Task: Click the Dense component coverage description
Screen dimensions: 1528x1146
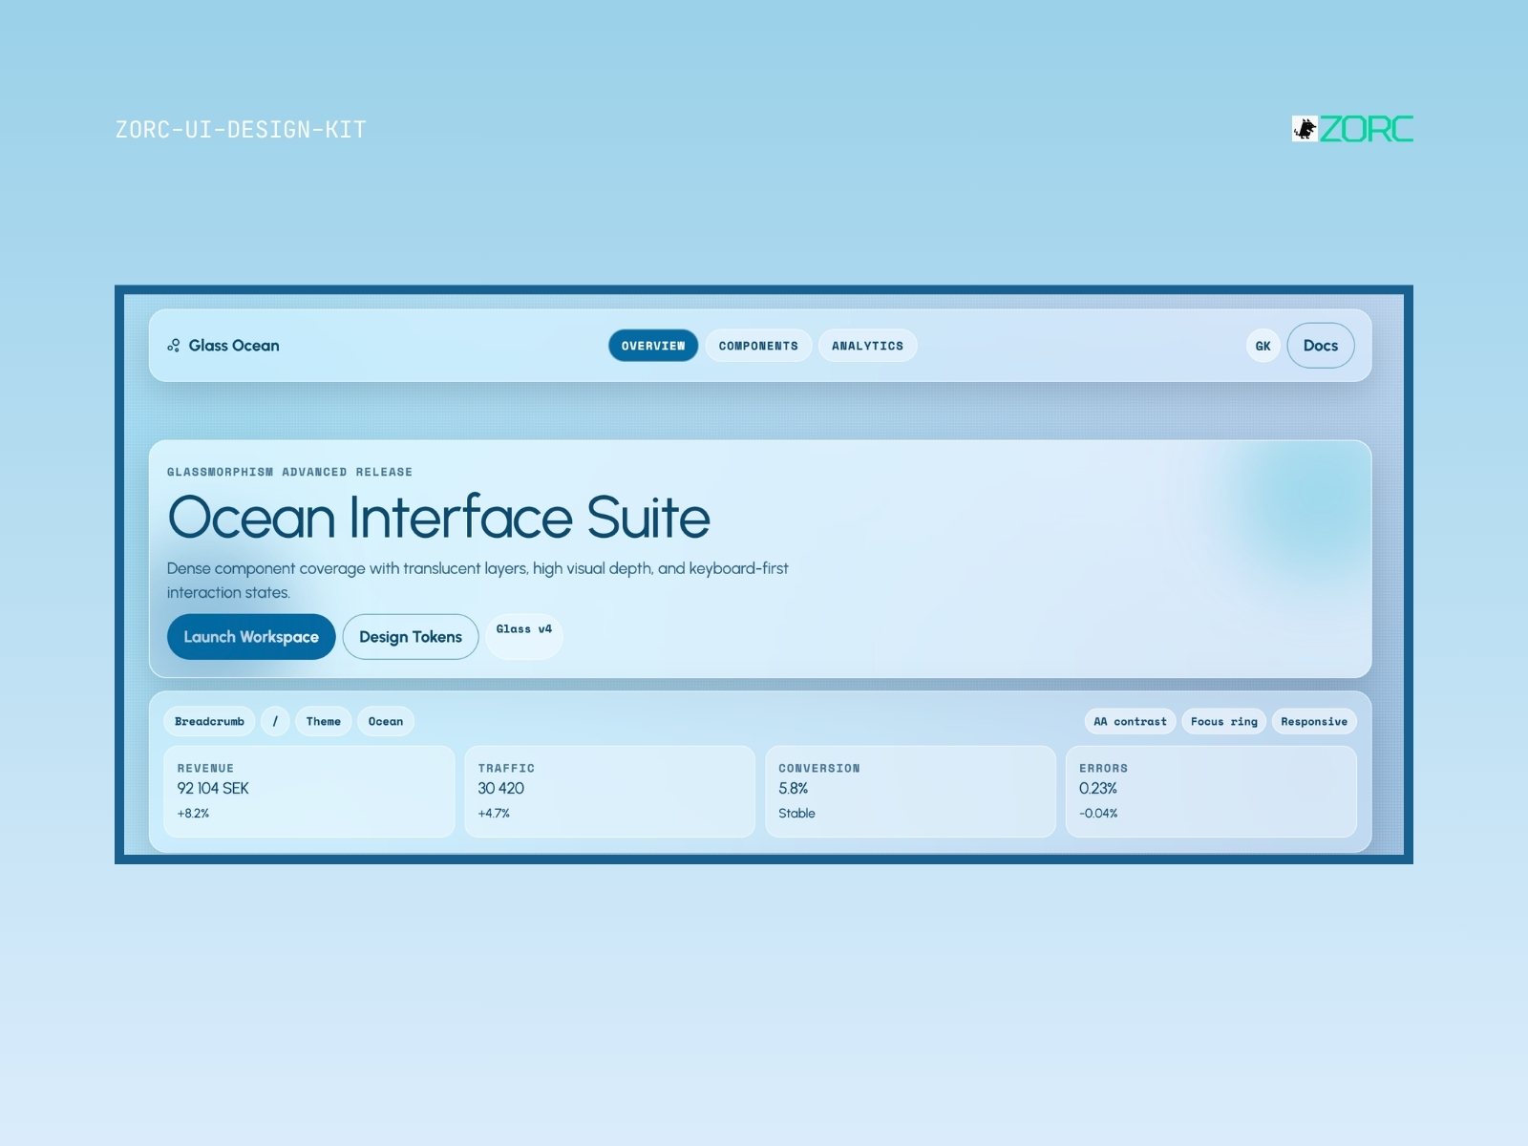Action: click(x=477, y=581)
